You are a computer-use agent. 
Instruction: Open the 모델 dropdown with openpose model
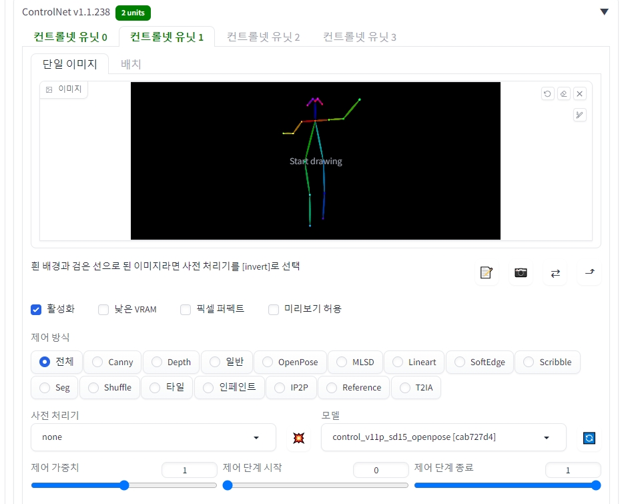click(x=443, y=437)
